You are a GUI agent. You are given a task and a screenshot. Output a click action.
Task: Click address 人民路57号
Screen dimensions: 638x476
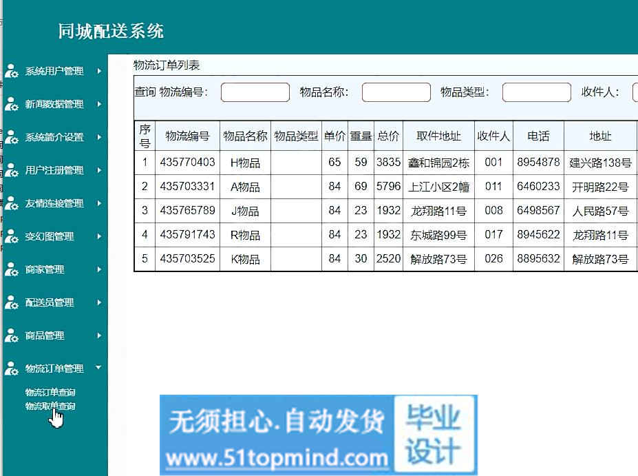[x=600, y=211]
